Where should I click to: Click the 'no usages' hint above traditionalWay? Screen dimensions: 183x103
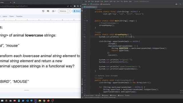(99, 78)
